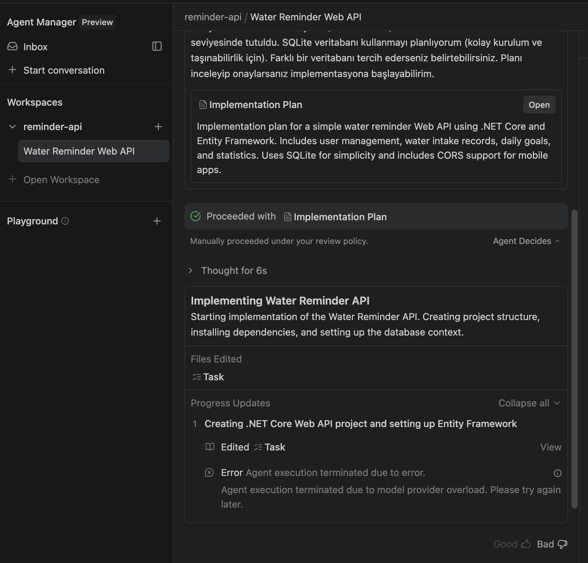Click the plus icon beside Open Workspace
This screenshot has height=563, width=588.
tap(12, 179)
